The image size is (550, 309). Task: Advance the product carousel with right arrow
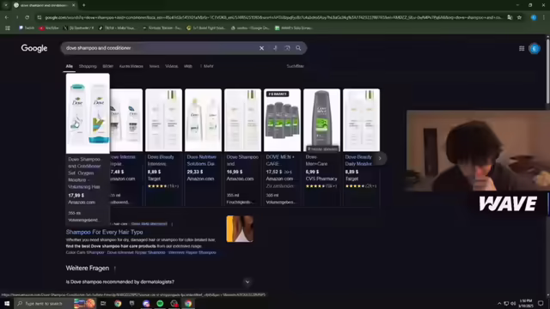[380, 158]
